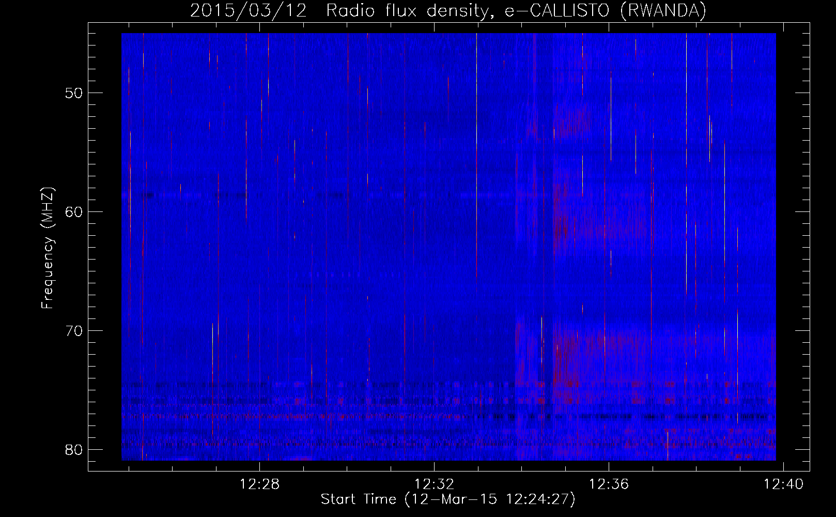Click the '12:36' time tick label
The height and width of the screenshot is (517, 836).
(x=609, y=484)
